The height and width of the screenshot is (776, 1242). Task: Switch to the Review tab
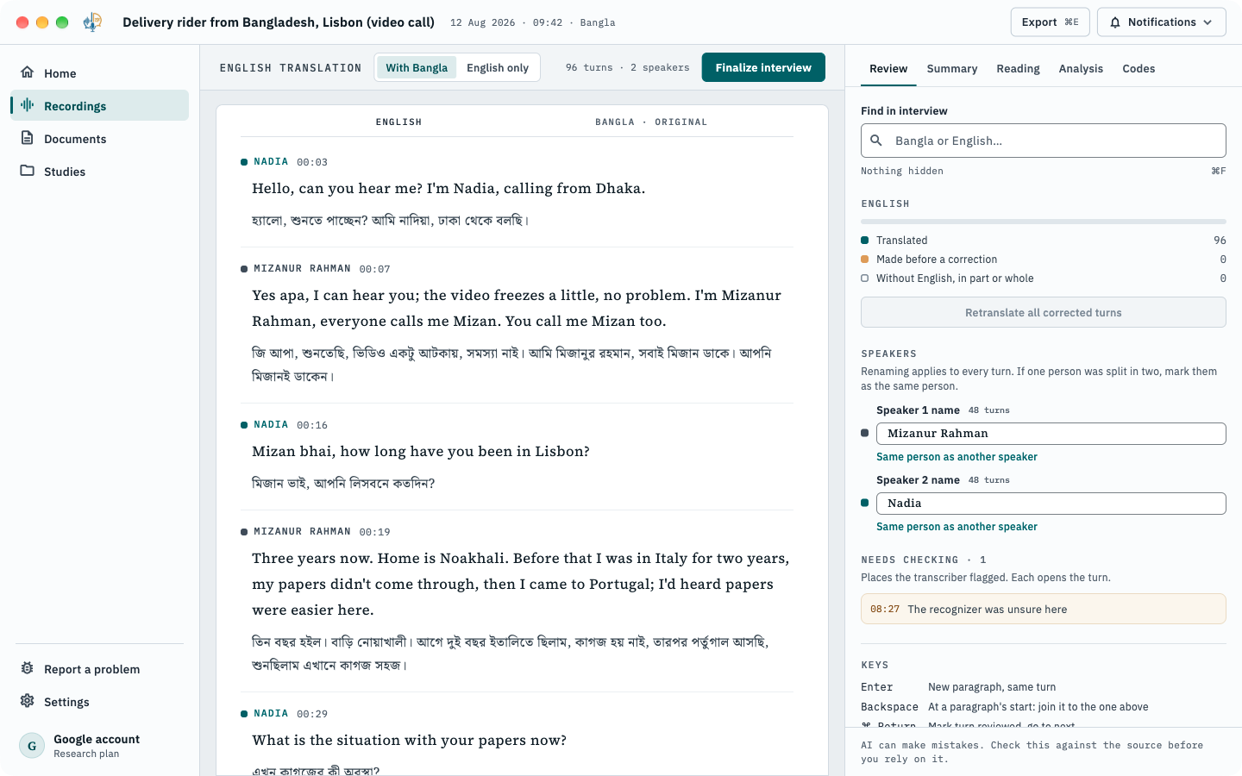(x=888, y=69)
